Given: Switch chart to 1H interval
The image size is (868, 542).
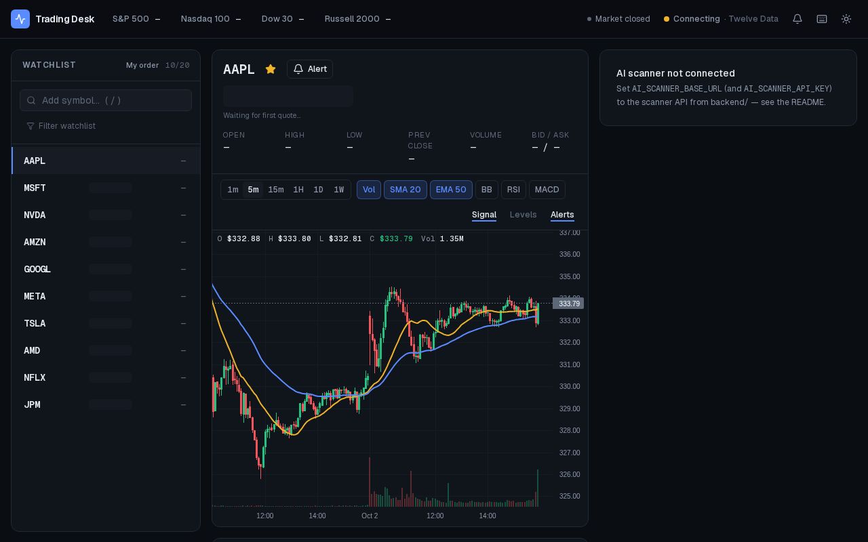Looking at the screenshot, I should coord(298,190).
